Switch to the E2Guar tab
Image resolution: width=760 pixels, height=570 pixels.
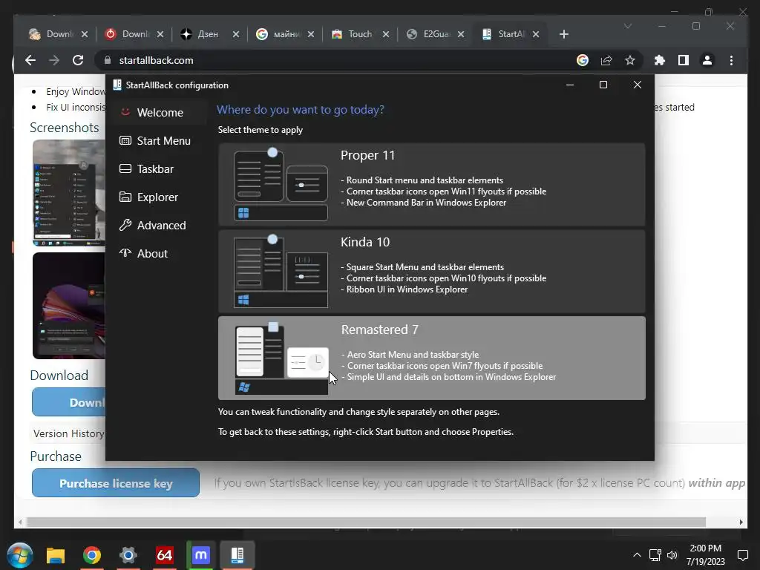pos(435,34)
